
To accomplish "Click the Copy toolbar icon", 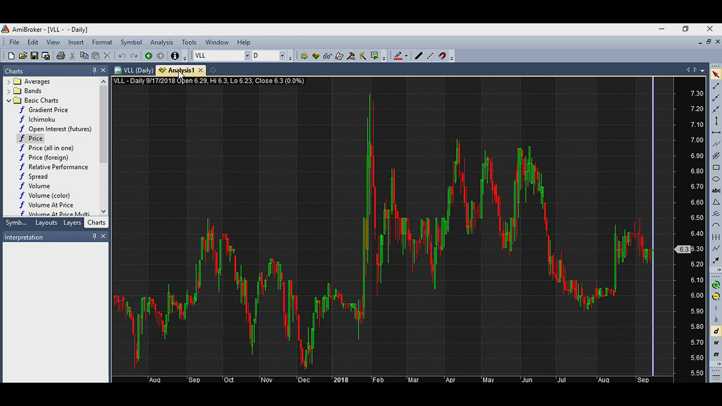I will pos(84,56).
